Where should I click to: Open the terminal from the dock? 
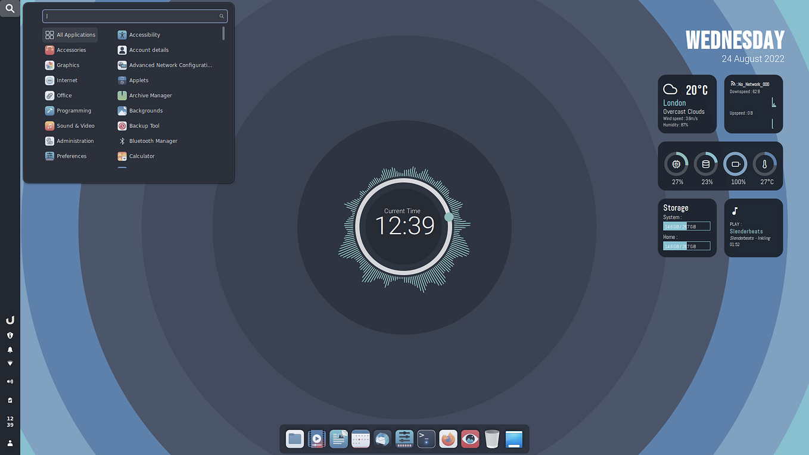coord(426,439)
